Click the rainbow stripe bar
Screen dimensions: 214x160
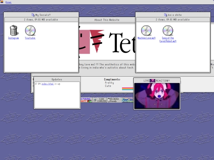(x=128, y=89)
